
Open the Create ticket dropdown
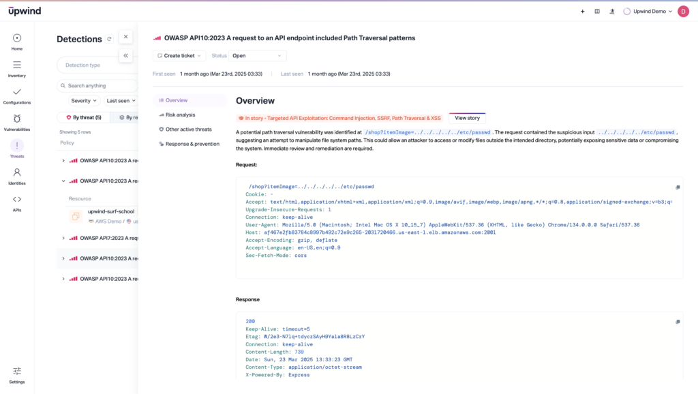(x=179, y=56)
